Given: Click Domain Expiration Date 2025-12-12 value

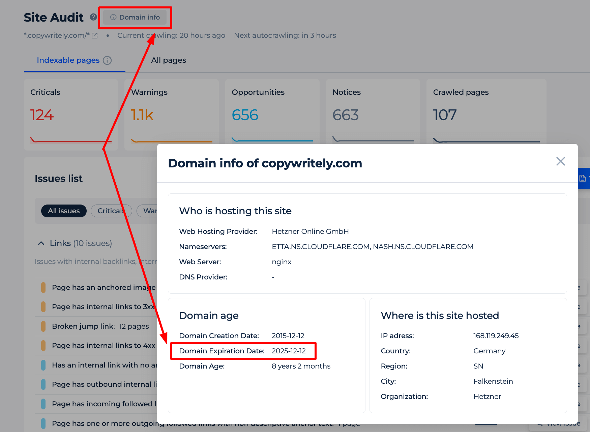Looking at the screenshot, I should pyautogui.click(x=289, y=351).
